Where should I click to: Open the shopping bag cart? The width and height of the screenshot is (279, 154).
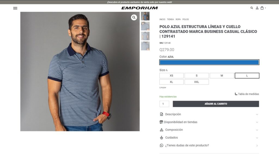point(262,8)
